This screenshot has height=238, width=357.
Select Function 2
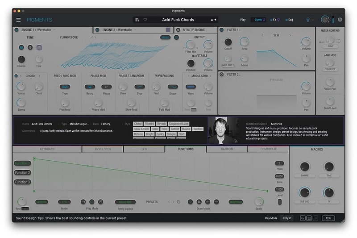pyautogui.click(x=23, y=173)
